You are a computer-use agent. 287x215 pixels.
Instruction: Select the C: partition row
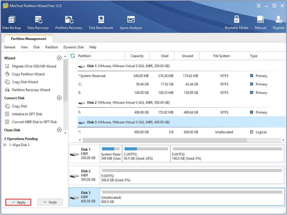[x=181, y=84]
